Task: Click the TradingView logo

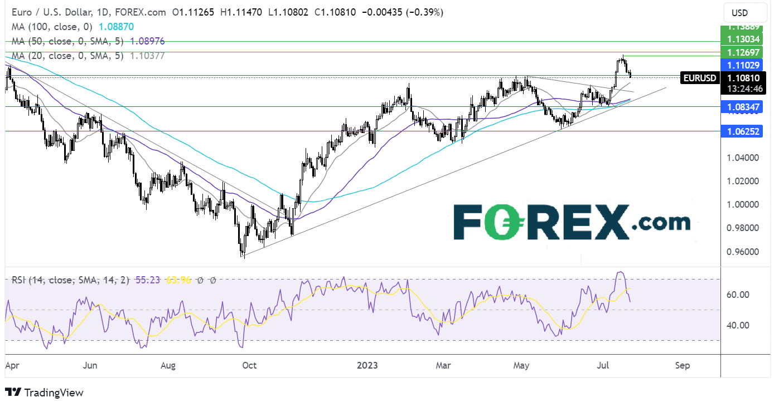Action: (x=44, y=392)
